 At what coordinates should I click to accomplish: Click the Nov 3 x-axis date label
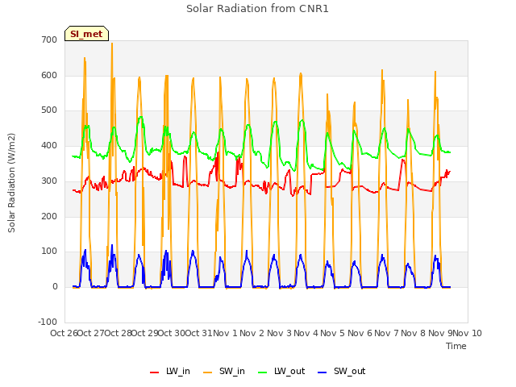click(279, 333)
